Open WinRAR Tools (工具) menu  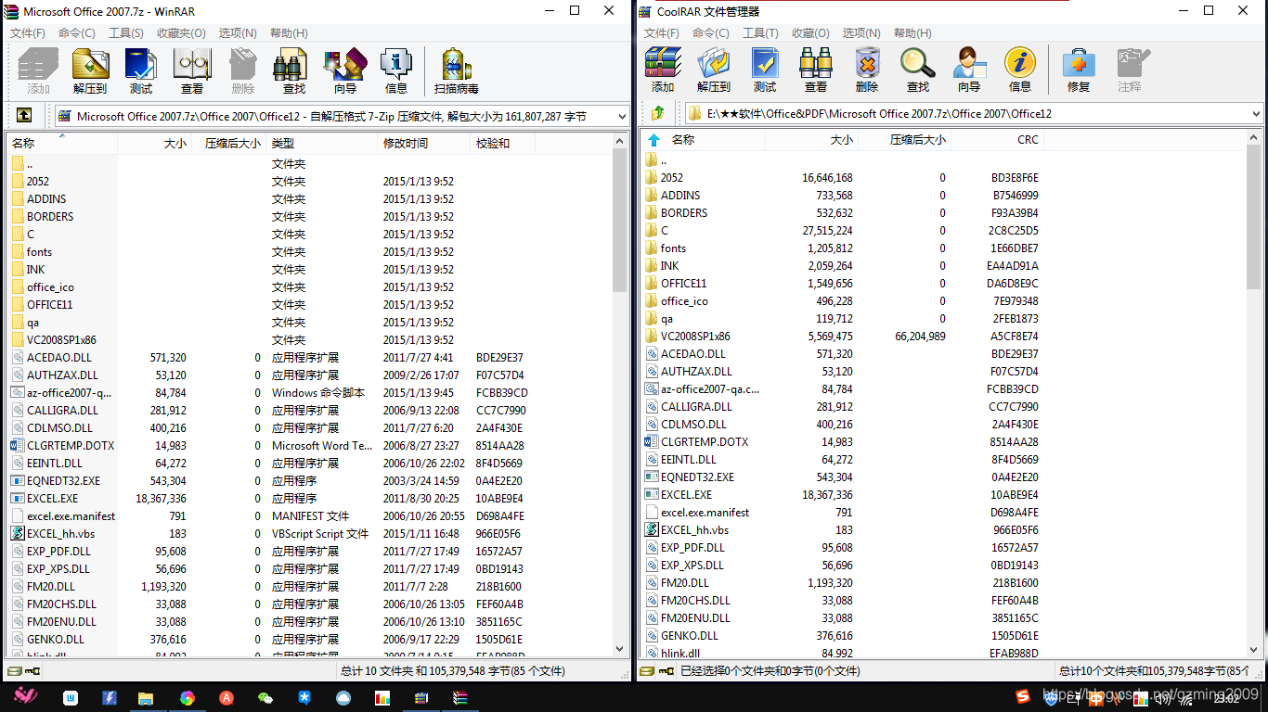point(126,32)
